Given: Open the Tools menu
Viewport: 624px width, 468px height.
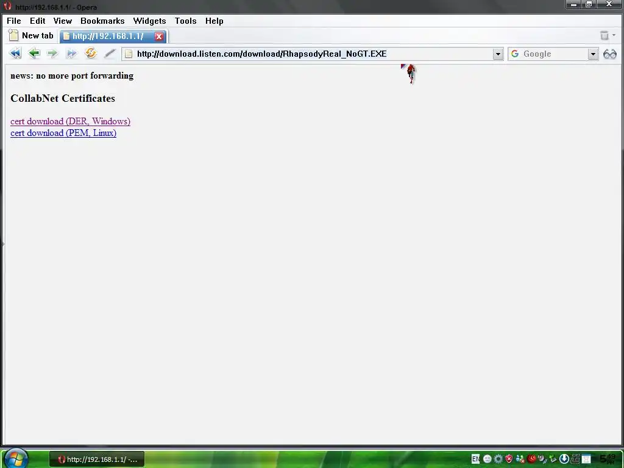Looking at the screenshot, I should [x=185, y=21].
